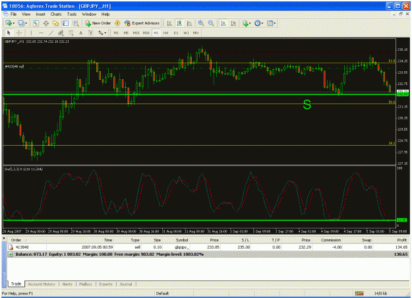Expand the new chart dropdown arrow
Image resolution: width=412 pixels, height=298 pixels.
[13, 23]
